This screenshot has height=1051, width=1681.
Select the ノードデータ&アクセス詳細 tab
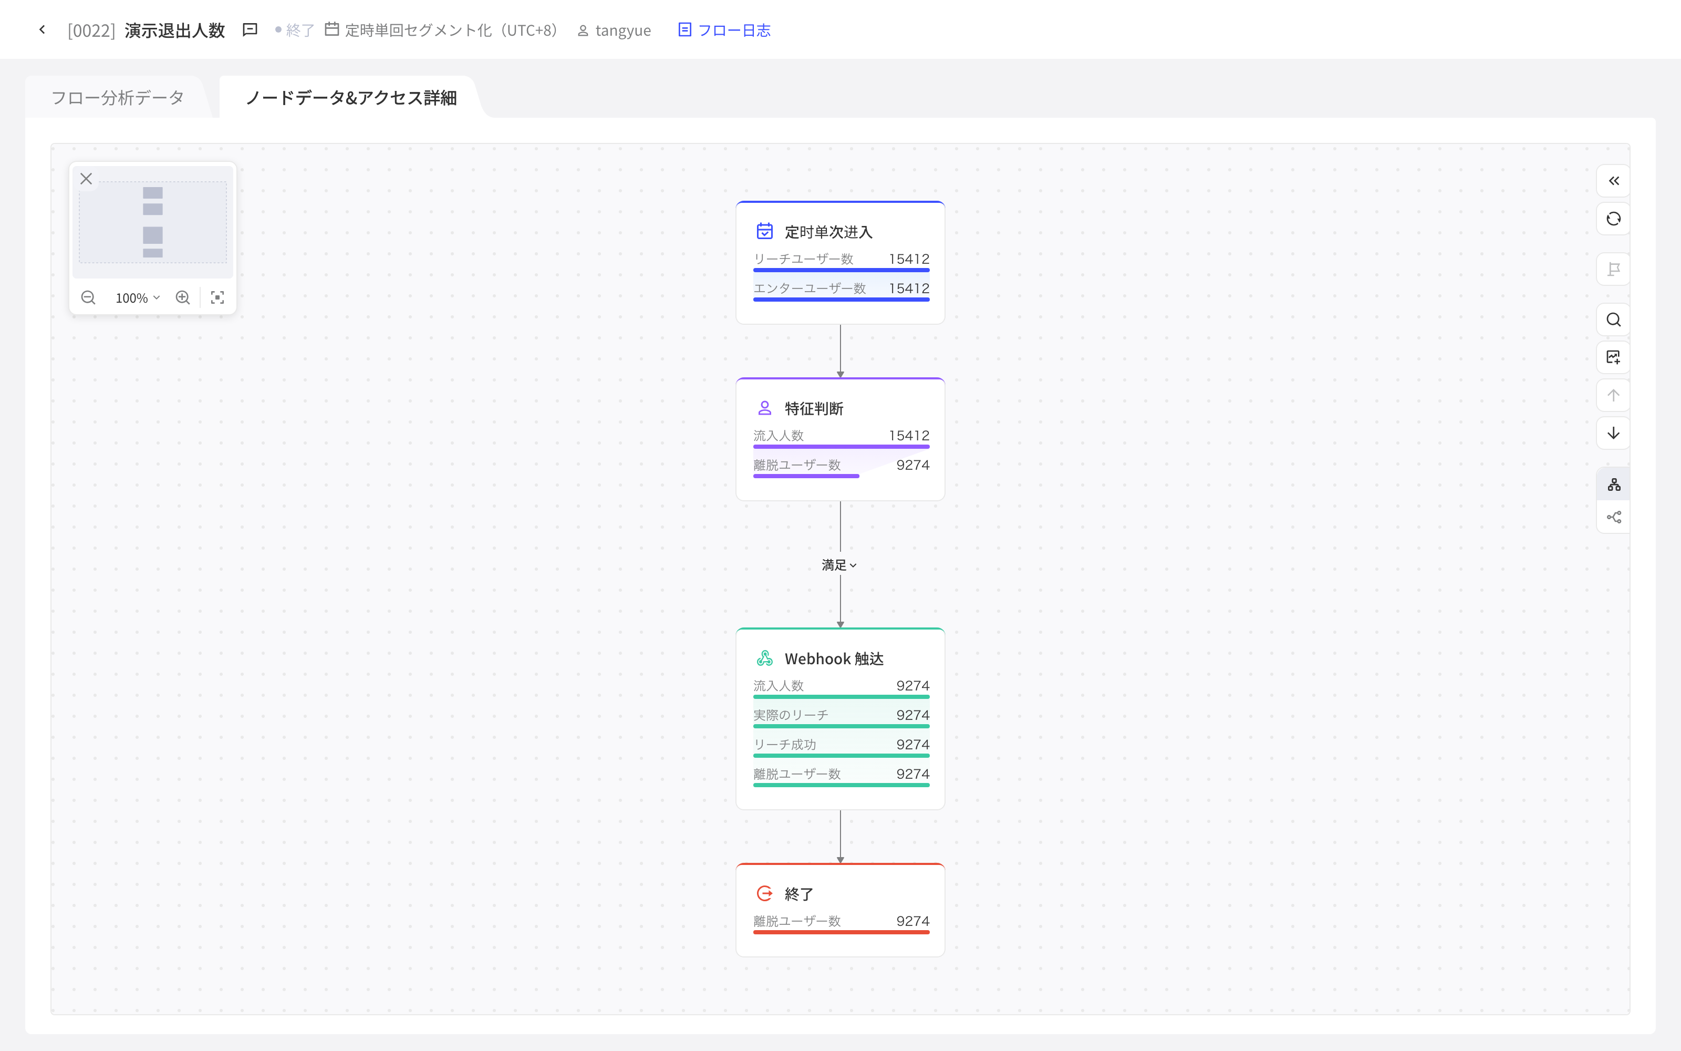coord(351,97)
